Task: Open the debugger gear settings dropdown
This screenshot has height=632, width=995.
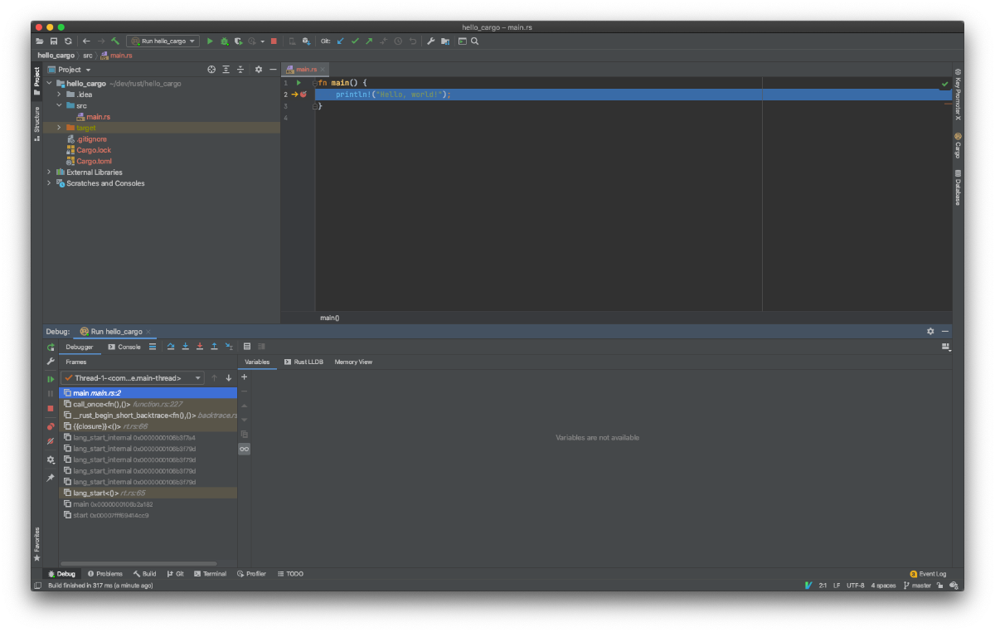Action: click(x=51, y=459)
